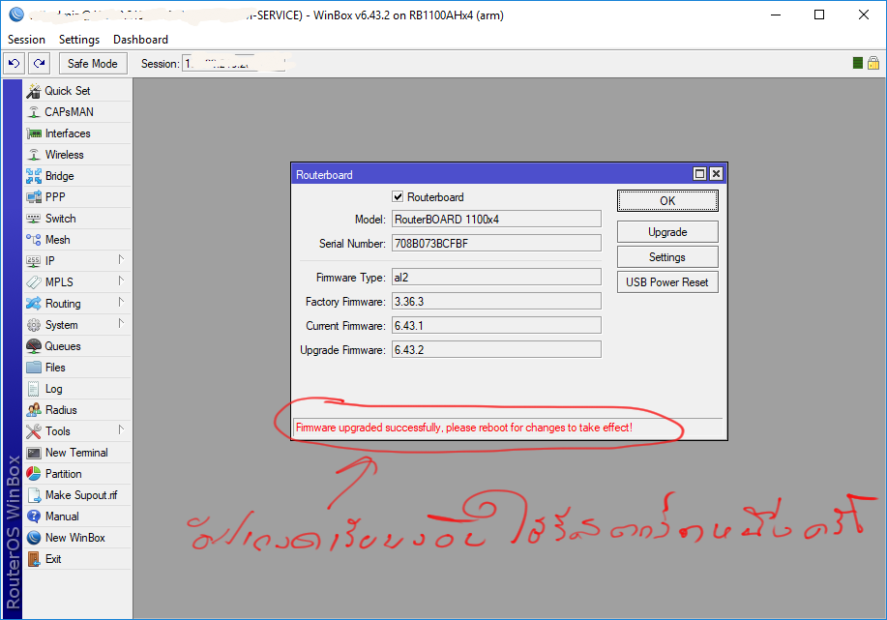Expand the Routing submenu arrow
This screenshot has width=887, height=620.
pos(121,302)
